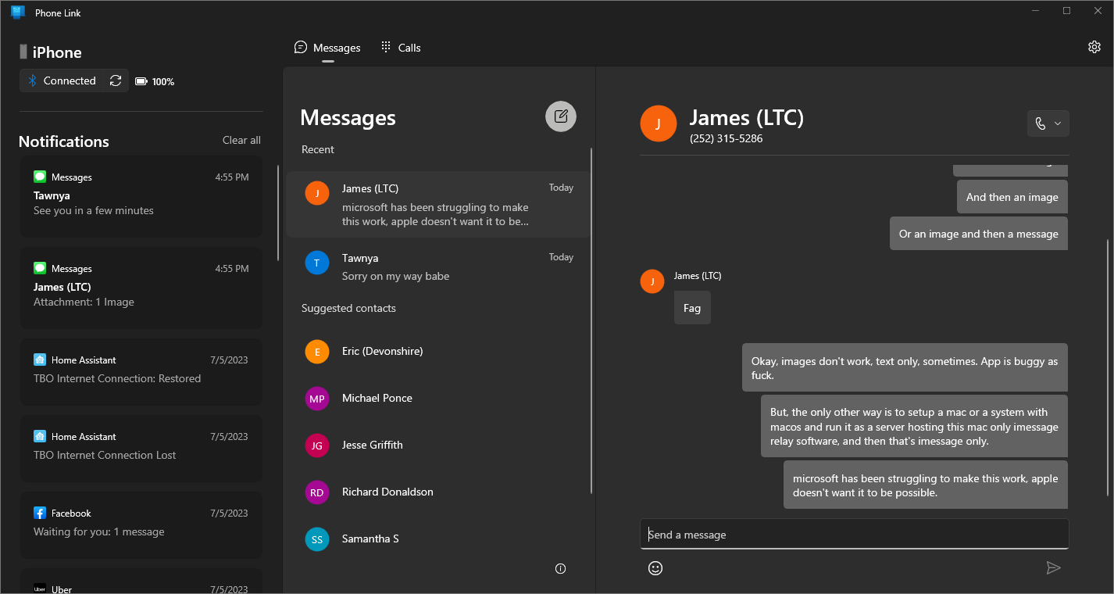Viewport: 1114px width, 594px height.
Task: Click the 'And then an image' message bubble
Action: tap(1012, 197)
